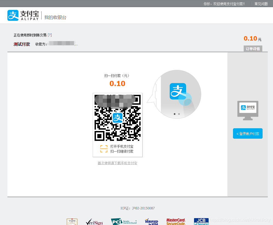Open 首次使用请下载手机支付宝 download link

tap(117, 163)
